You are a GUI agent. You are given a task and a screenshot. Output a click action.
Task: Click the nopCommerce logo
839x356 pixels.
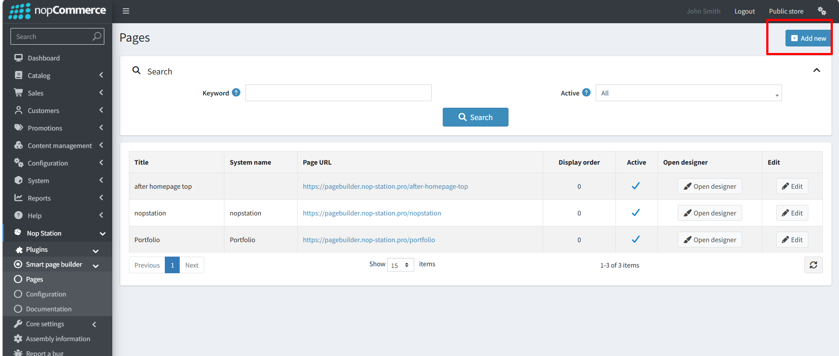pos(57,11)
